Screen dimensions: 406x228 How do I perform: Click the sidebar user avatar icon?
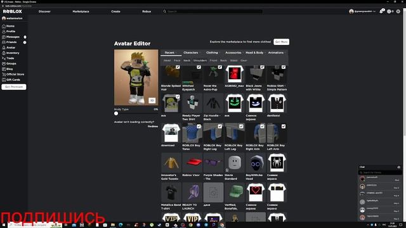[x=4, y=18]
